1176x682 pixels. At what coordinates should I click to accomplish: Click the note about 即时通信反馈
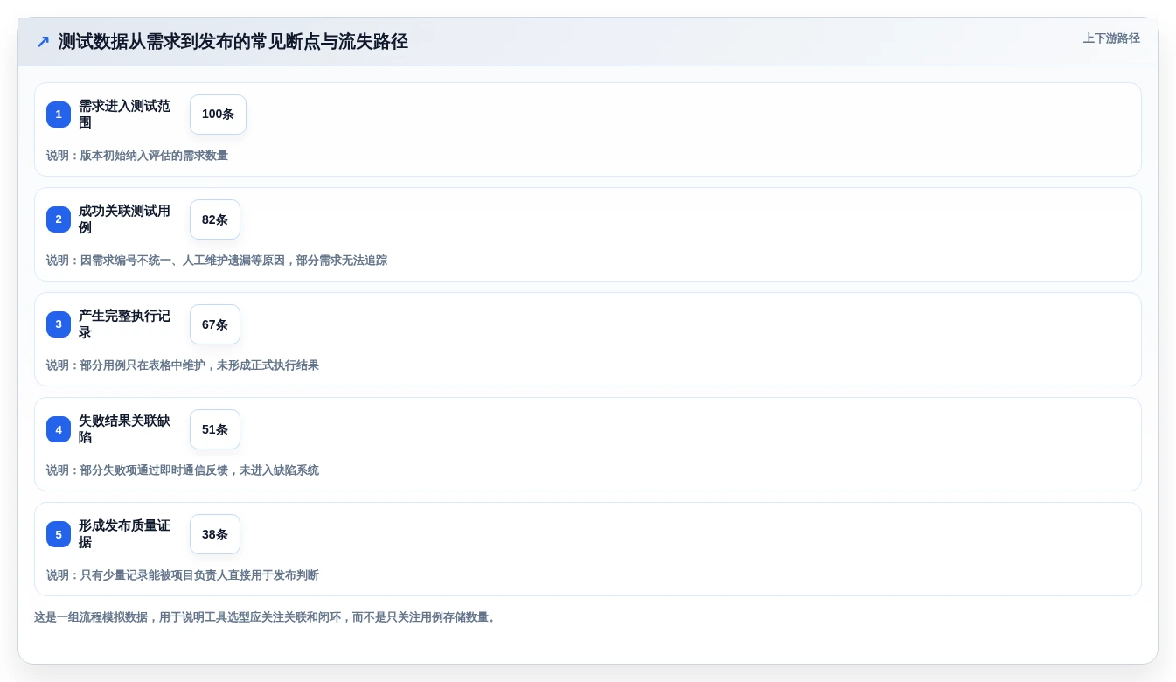point(183,470)
